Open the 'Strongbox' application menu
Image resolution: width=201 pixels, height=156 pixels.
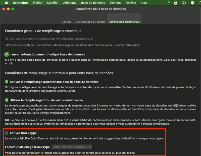(21, 3)
